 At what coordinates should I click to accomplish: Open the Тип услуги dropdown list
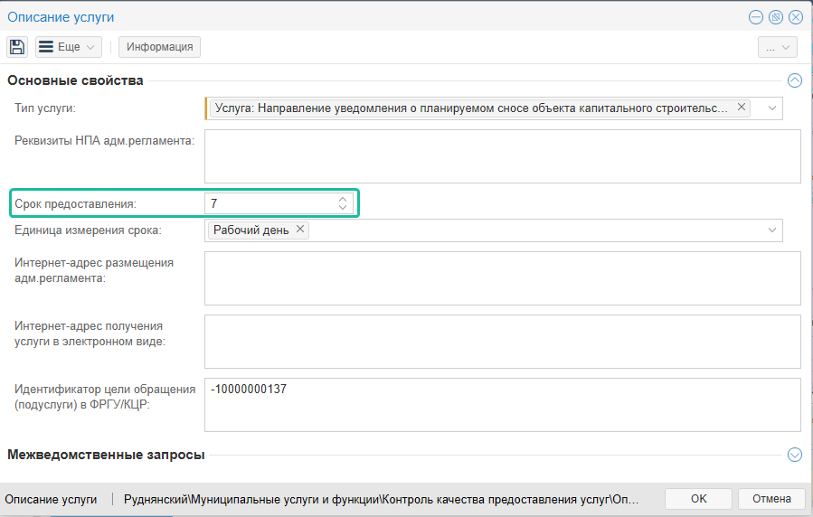click(x=772, y=108)
